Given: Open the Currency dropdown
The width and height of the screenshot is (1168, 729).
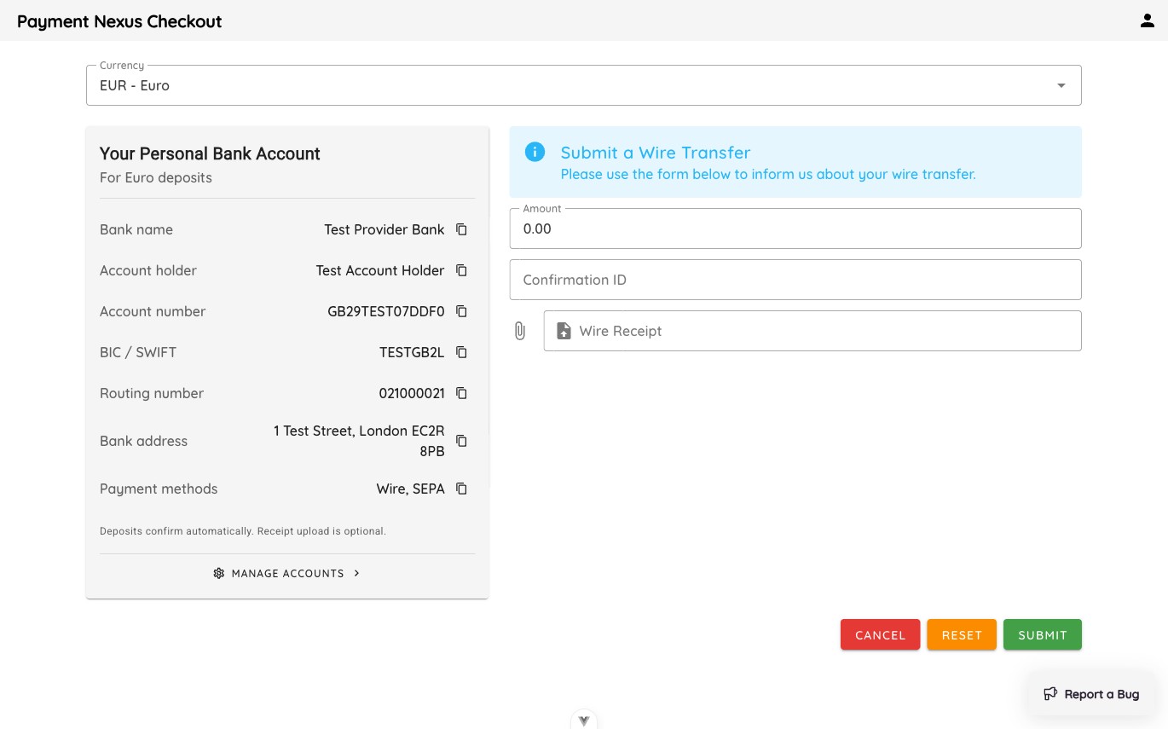Looking at the screenshot, I should (584, 85).
